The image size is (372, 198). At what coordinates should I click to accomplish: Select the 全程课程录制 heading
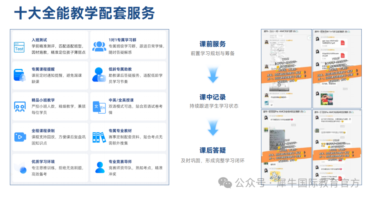point(43,131)
